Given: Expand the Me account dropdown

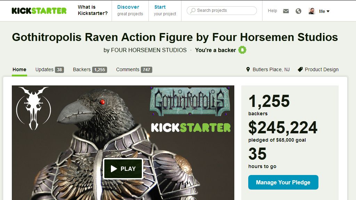Looking at the screenshot, I should (x=324, y=11).
